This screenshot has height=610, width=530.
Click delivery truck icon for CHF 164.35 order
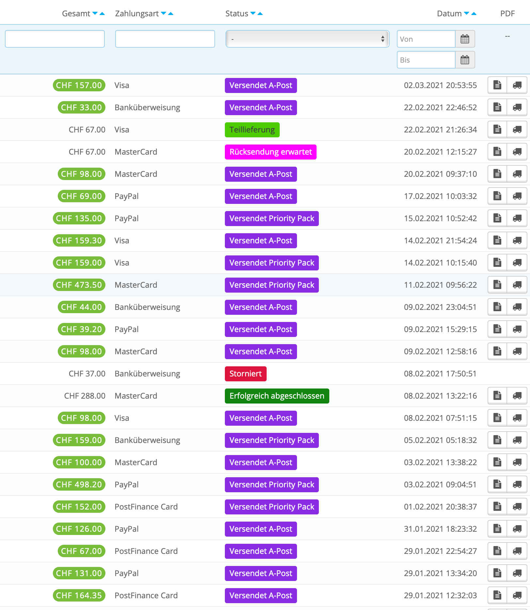517,595
